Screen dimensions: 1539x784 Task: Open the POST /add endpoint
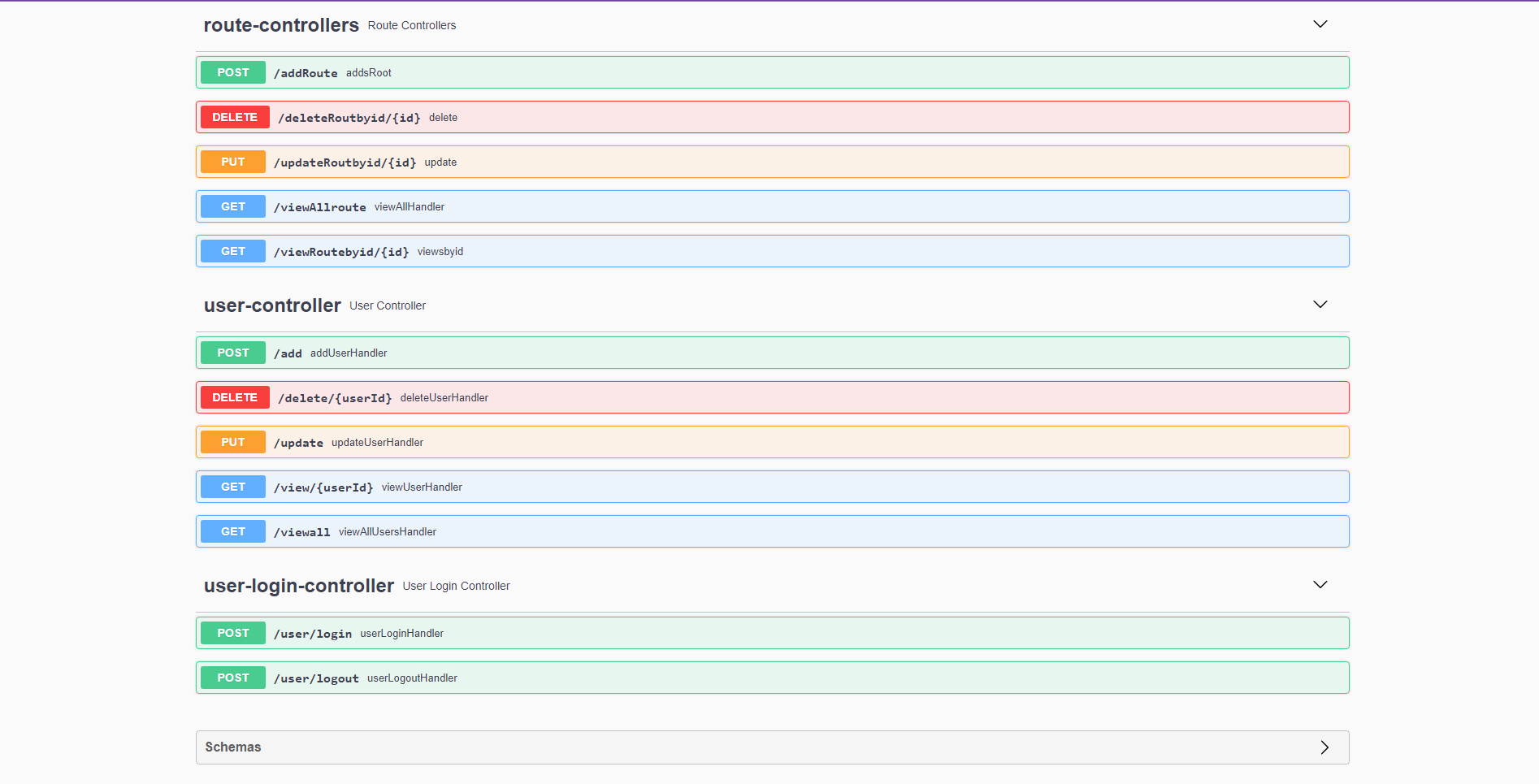[772, 353]
